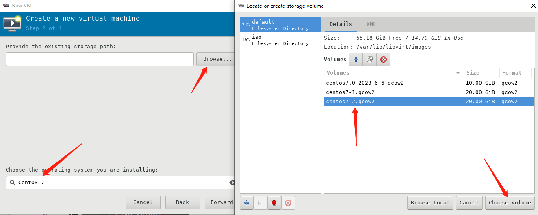This screenshot has height=215, width=538.
Task: Delete the storage pool
Action: tap(288, 202)
